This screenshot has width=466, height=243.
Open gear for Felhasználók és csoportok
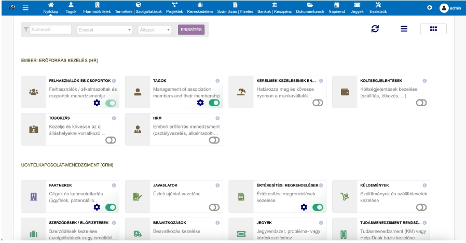[x=97, y=103]
